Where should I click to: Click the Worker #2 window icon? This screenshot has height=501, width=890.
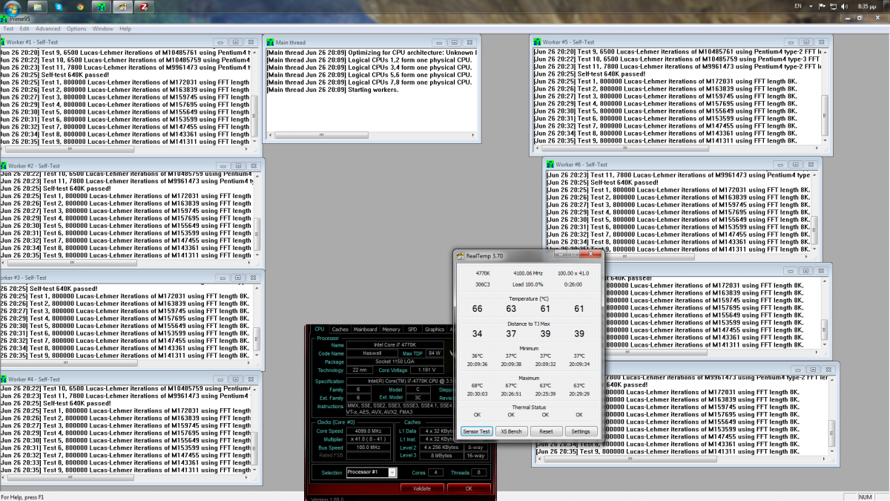[x=3, y=166]
